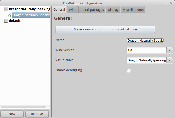This screenshot has height=118, width=175.
Task: Click the Enable debugging label
Action: [x=69, y=70]
